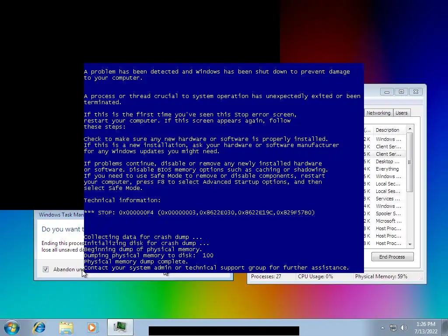
Task: Select Task Manager taskbar button
Action: point(120,327)
